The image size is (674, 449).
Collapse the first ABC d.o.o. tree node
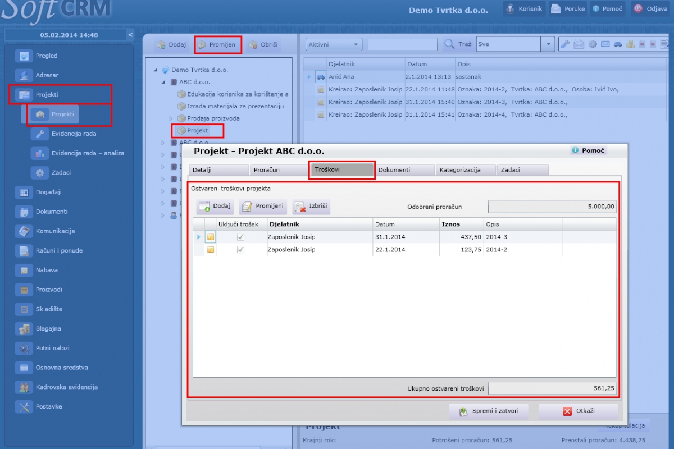coord(163,82)
